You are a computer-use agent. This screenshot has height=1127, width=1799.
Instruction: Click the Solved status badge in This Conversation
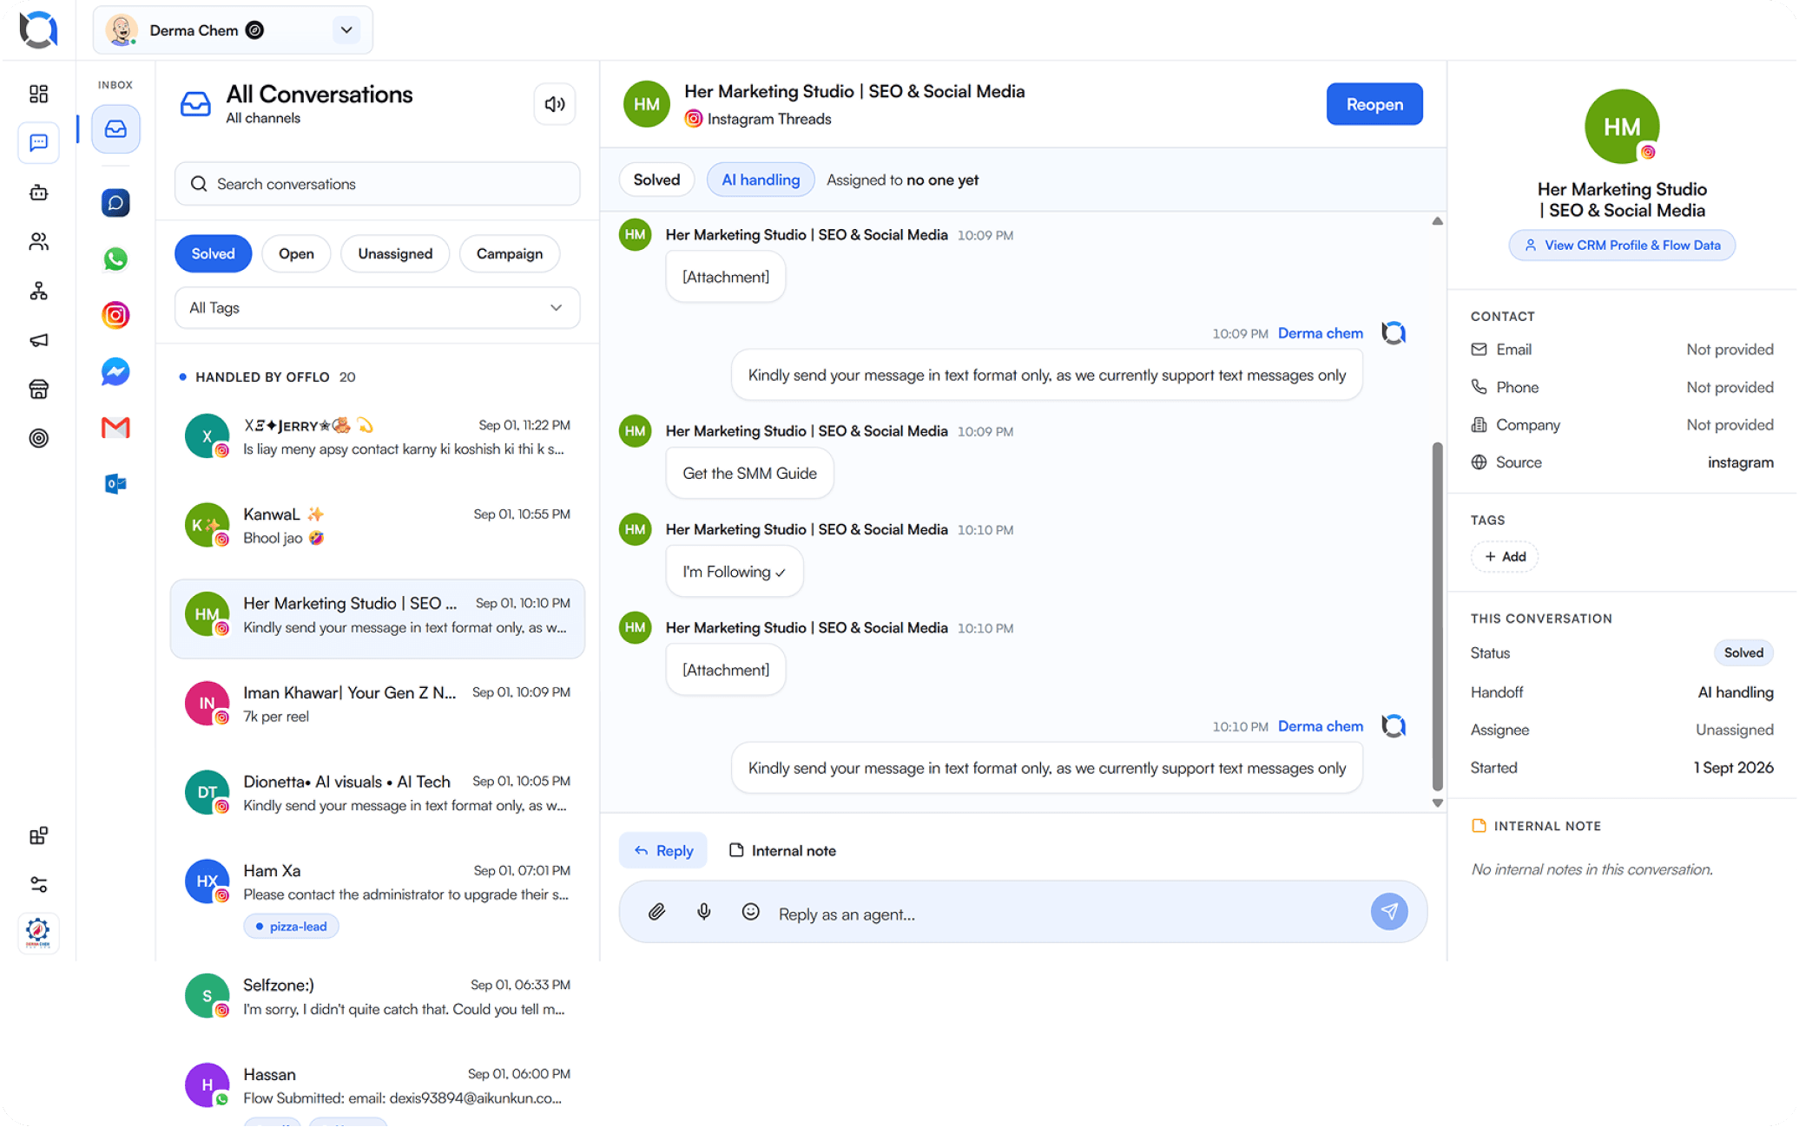point(1743,653)
